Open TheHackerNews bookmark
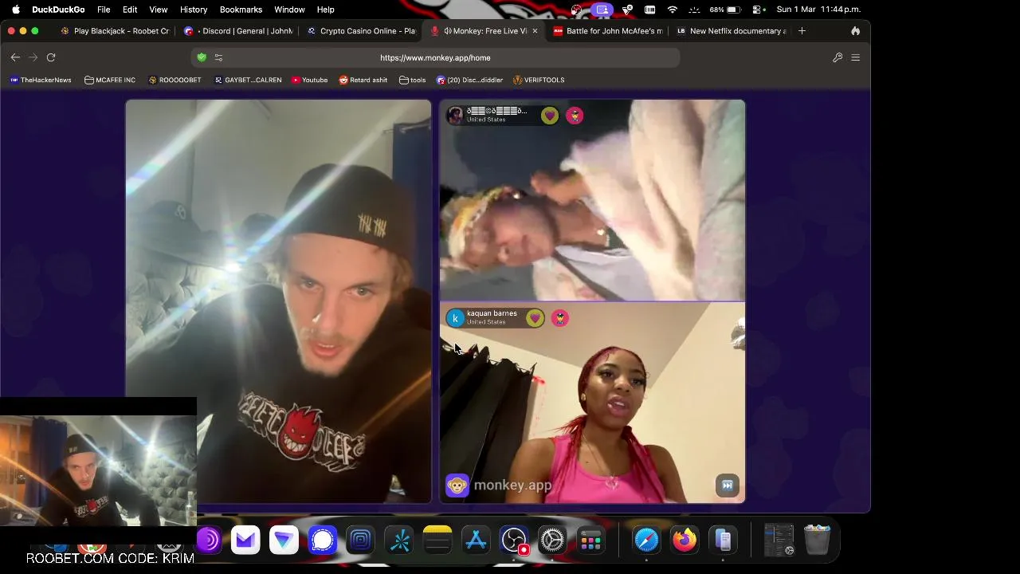Viewport: 1020px width, 574px height. (x=40, y=80)
